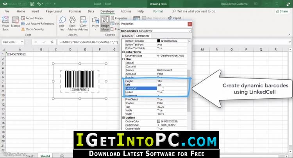Collapse the Misc category

click(x=123, y=59)
